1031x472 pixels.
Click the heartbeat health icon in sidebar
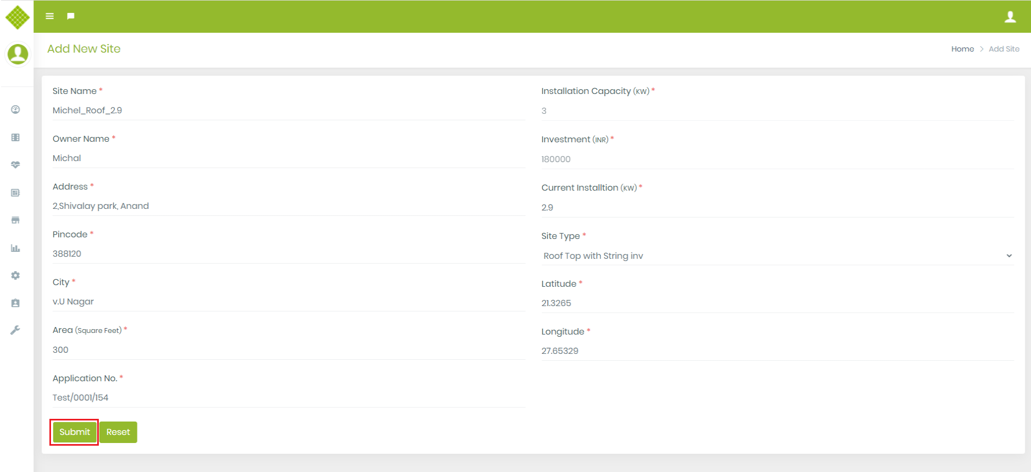tap(16, 165)
